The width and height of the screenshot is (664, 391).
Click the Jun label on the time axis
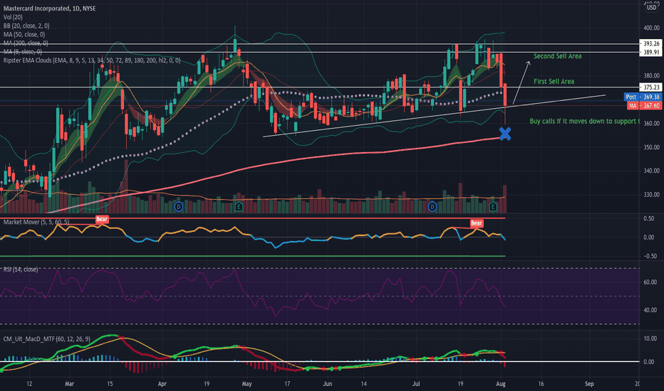tap(327, 384)
